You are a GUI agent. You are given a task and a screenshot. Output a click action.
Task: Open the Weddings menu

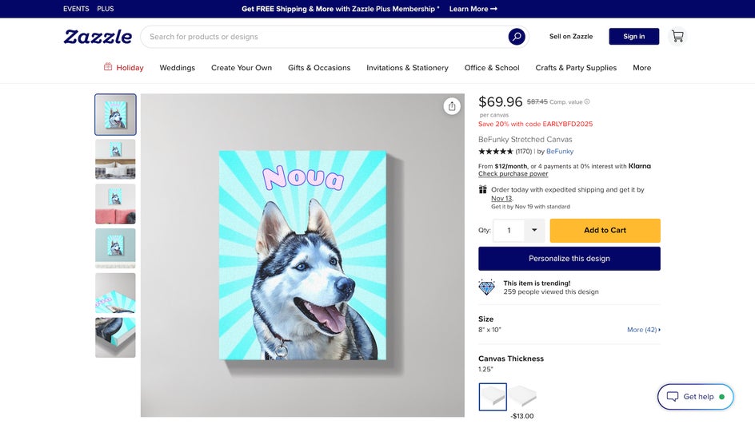(178, 68)
